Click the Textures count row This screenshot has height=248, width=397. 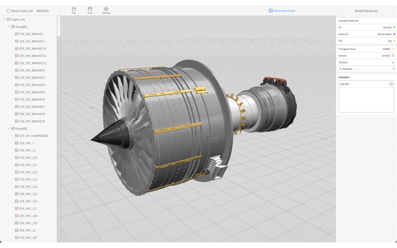coord(366,62)
